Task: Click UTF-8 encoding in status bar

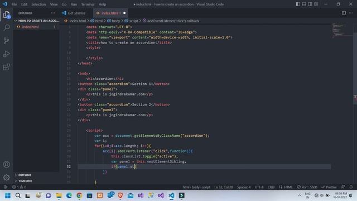Action: (259, 187)
